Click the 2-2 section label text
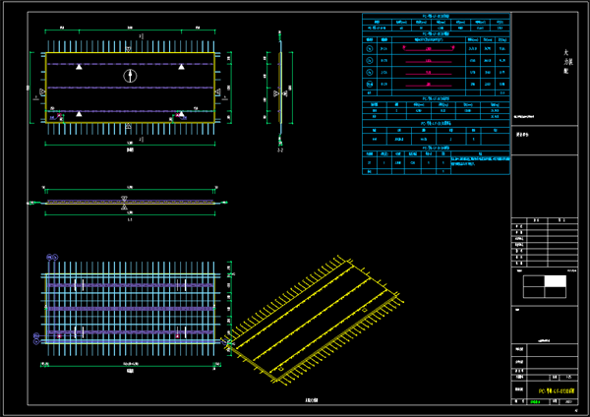590x417 pixels. (x=280, y=150)
